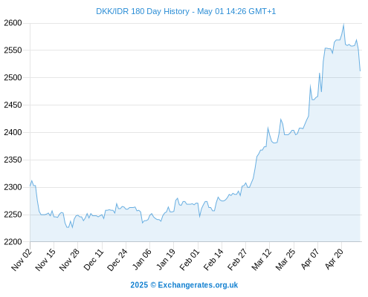Click the peak of the line near 2600
Image resolution: width=368 pixels, height=297 pixels.
coord(343,25)
